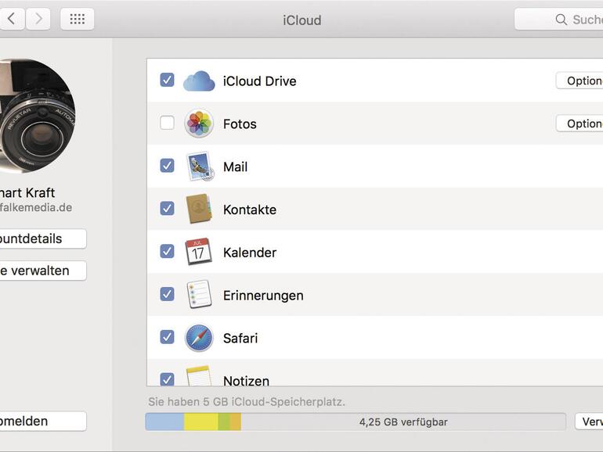This screenshot has width=603, height=452.
Task: Go back with the left chevron
Action: click(12, 20)
